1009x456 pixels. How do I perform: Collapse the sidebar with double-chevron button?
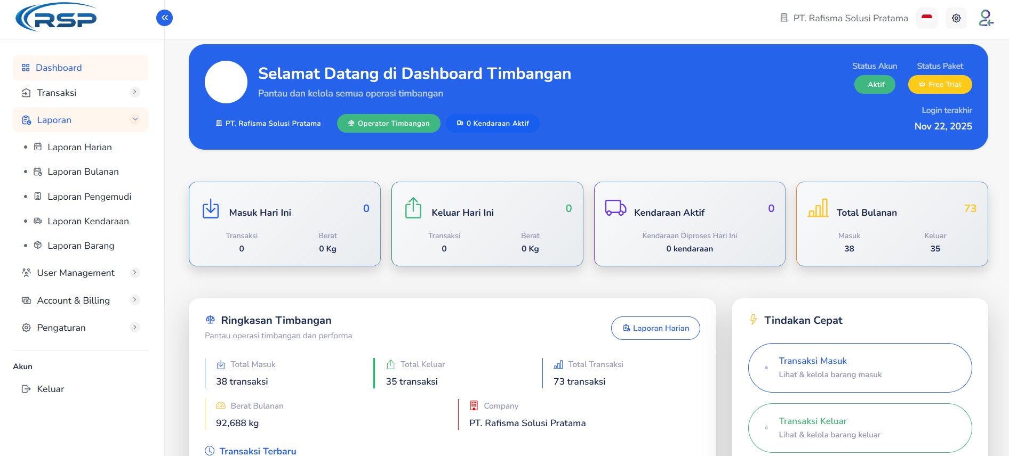(x=164, y=18)
